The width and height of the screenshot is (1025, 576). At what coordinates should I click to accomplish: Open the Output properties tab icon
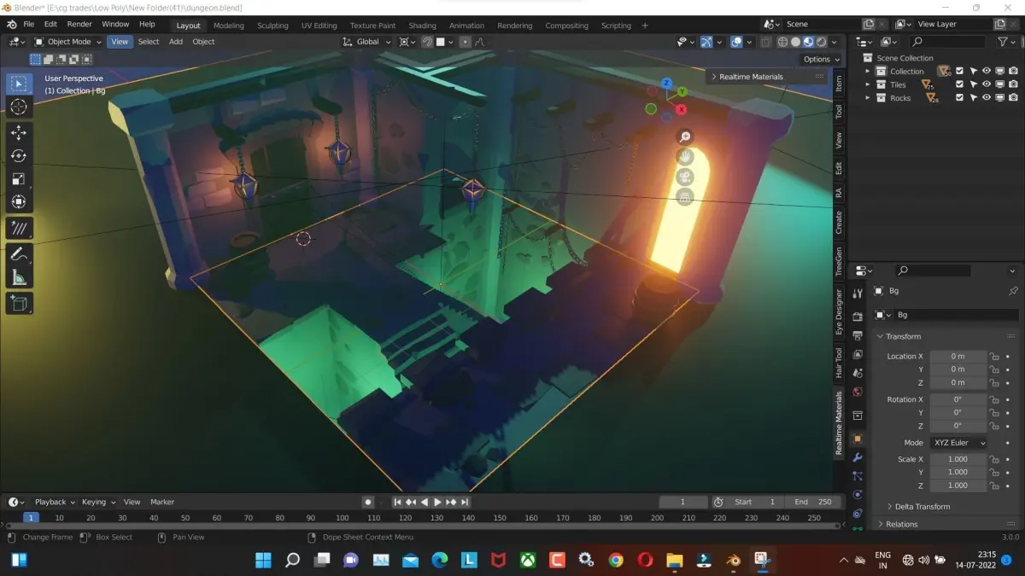tap(858, 335)
